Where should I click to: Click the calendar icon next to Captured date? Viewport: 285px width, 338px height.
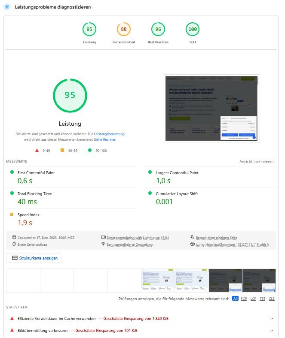coord(14,237)
